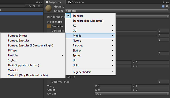Click the search field in left panel
Image resolution: width=170 pixels, height=98 pixels.
[x=13, y=6]
